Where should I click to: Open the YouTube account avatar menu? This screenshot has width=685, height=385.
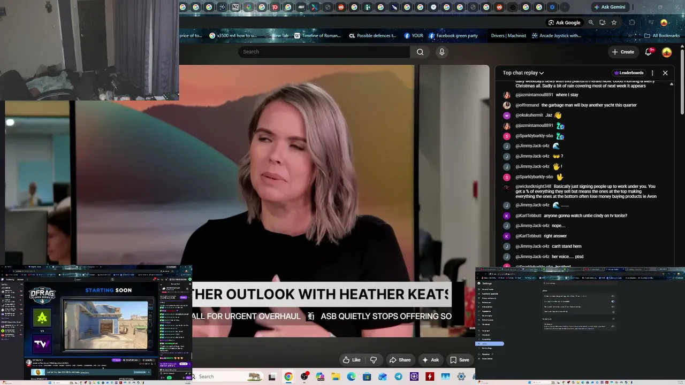pyautogui.click(x=667, y=52)
